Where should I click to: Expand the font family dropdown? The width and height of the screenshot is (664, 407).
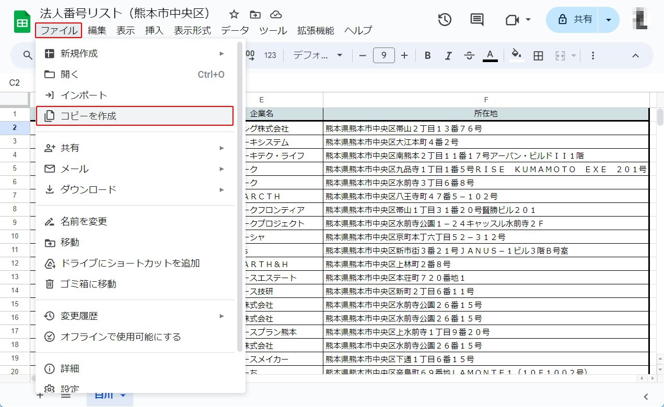pos(318,55)
